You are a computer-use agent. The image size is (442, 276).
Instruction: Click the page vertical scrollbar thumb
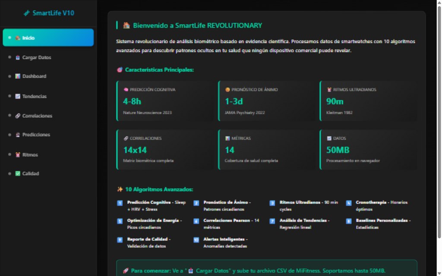439,121
